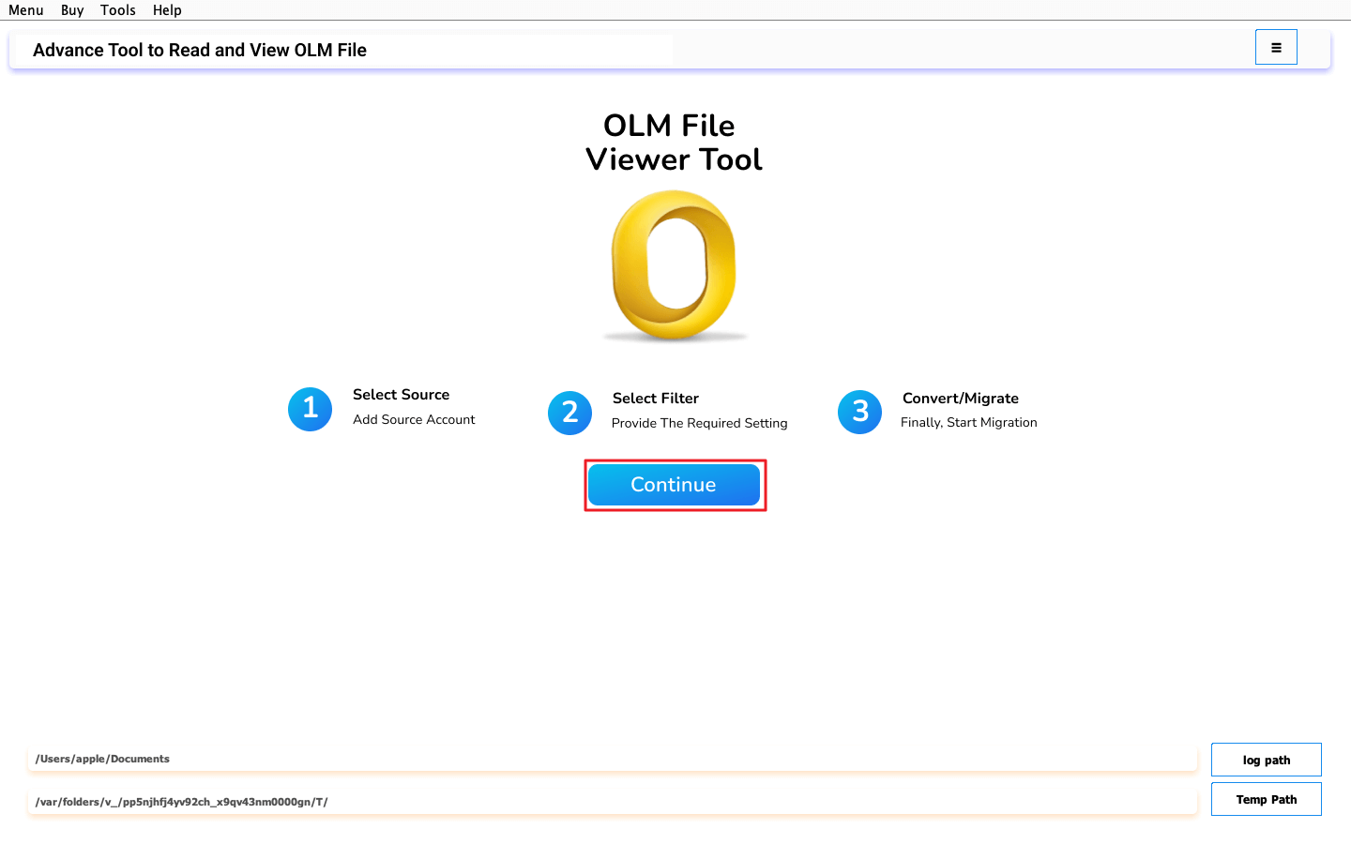
Task: Click the Continue button
Action: [674, 485]
